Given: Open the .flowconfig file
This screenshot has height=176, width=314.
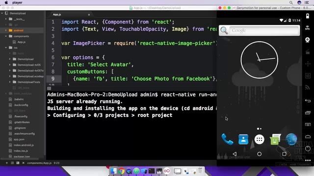Looking at the screenshot, I should [21, 116].
